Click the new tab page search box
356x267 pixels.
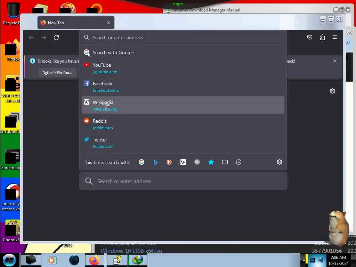[x=183, y=181]
